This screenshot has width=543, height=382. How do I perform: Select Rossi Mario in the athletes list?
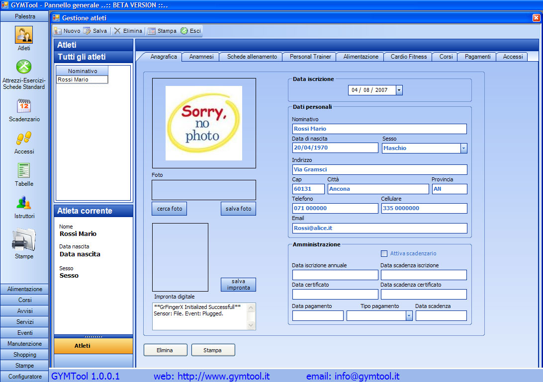coord(82,79)
